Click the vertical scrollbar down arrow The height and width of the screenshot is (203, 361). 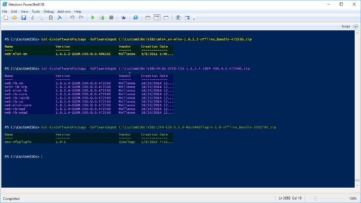coord(357,185)
